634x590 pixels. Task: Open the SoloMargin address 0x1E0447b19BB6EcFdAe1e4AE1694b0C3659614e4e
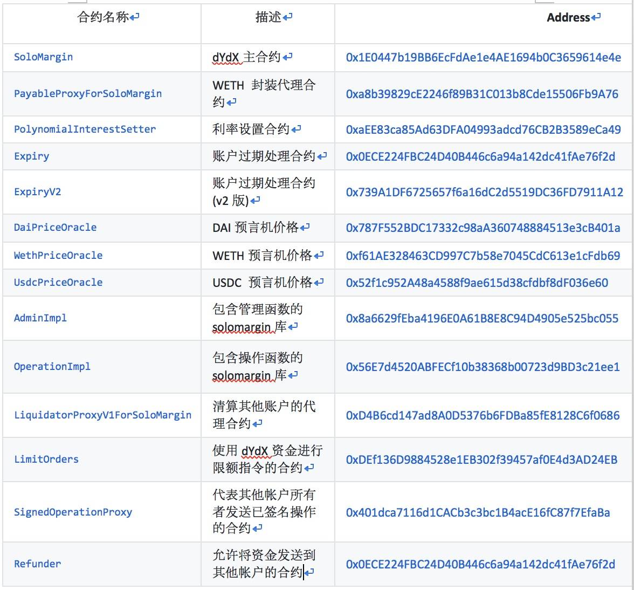click(484, 57)
